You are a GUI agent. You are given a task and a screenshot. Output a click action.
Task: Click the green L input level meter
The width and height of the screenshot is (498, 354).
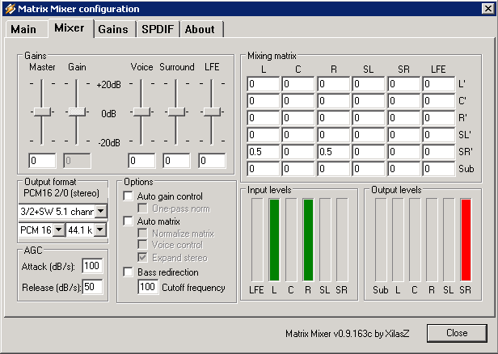pyautogui.click(x=274, y=240)
